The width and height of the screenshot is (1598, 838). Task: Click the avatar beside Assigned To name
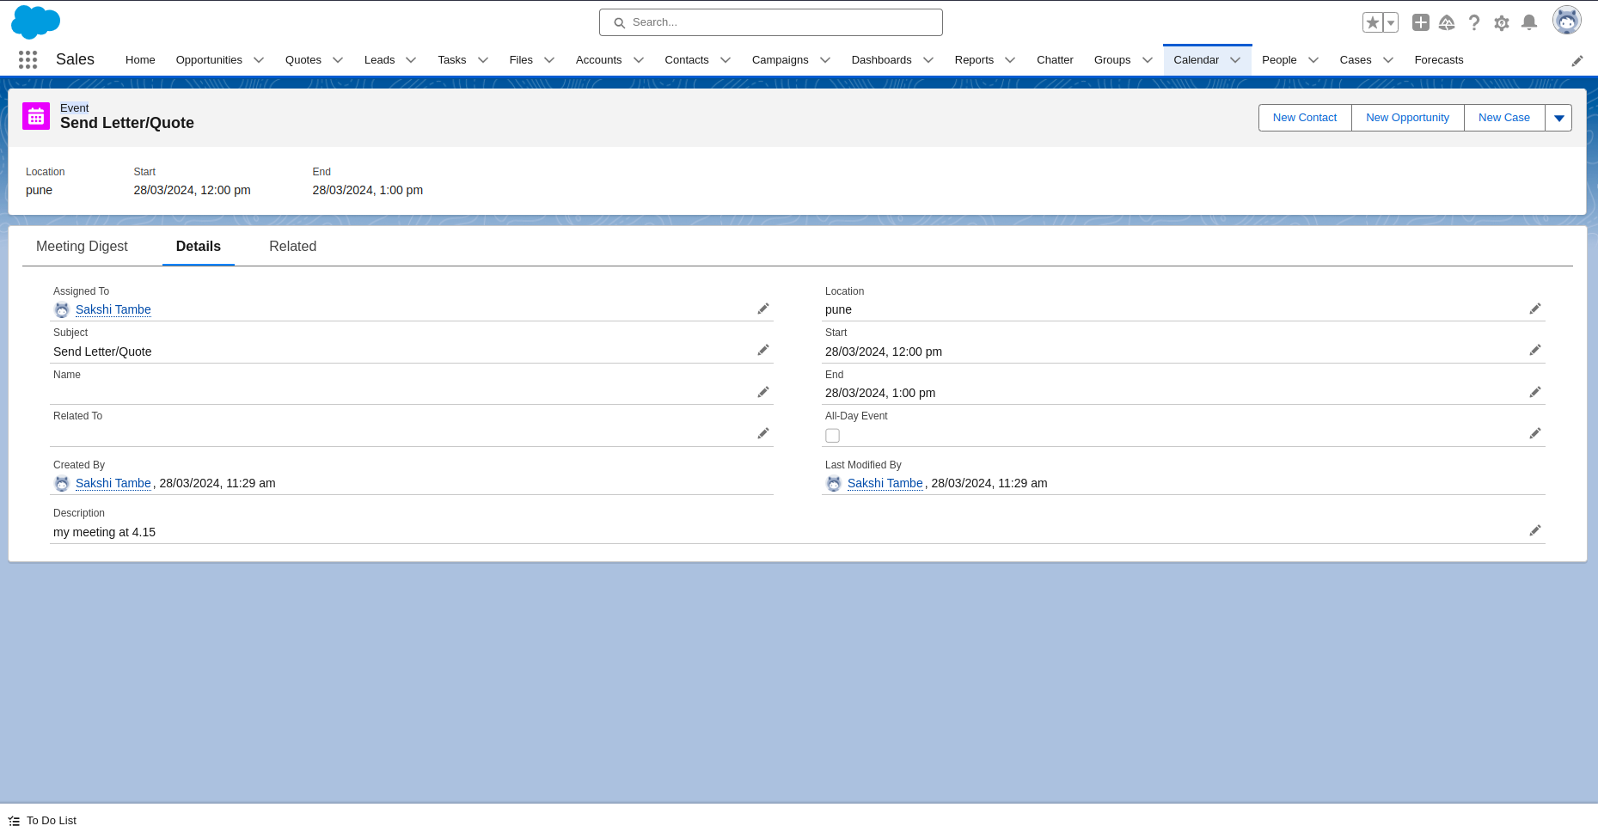[62, 310]
